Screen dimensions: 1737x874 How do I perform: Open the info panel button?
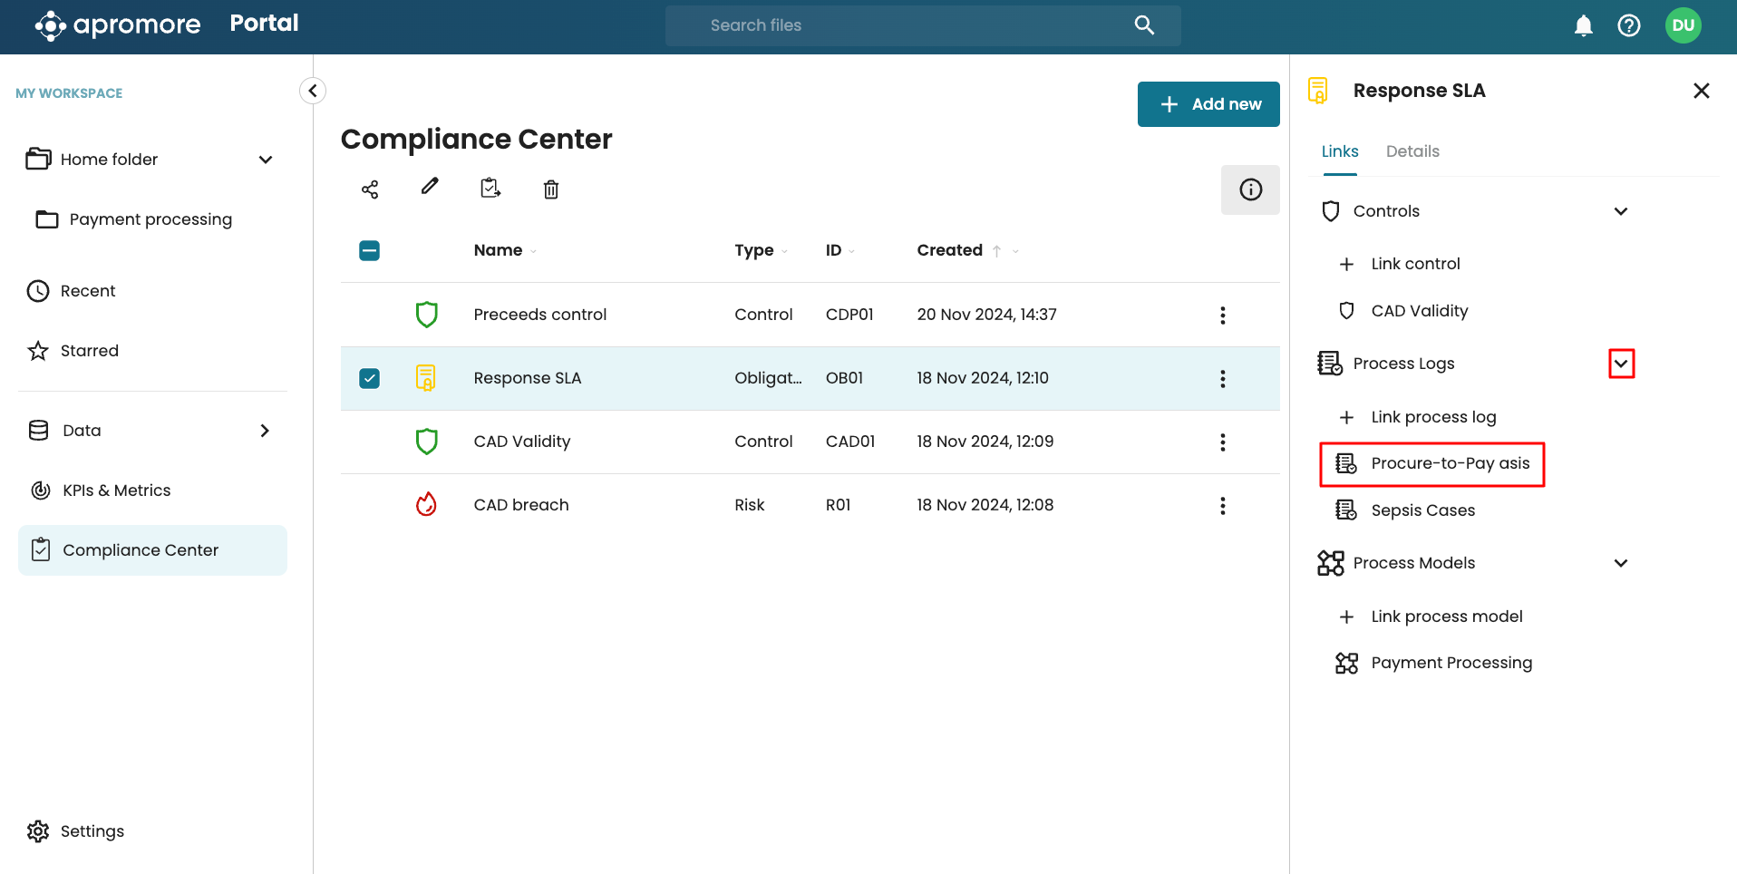tap(1250, 189)
